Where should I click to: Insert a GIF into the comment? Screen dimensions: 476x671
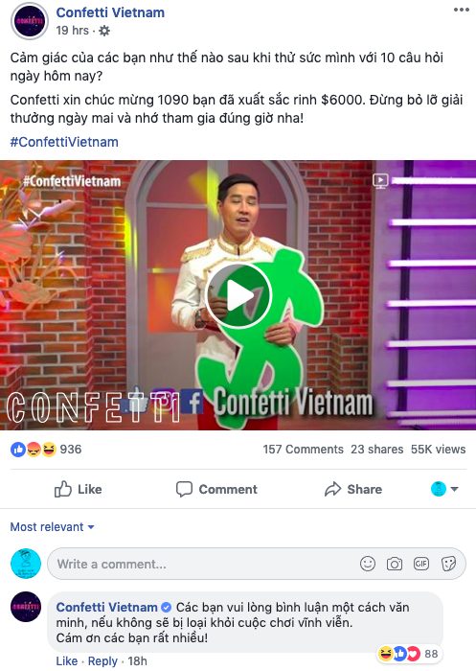pyautogui.click(x=420, y=564)
